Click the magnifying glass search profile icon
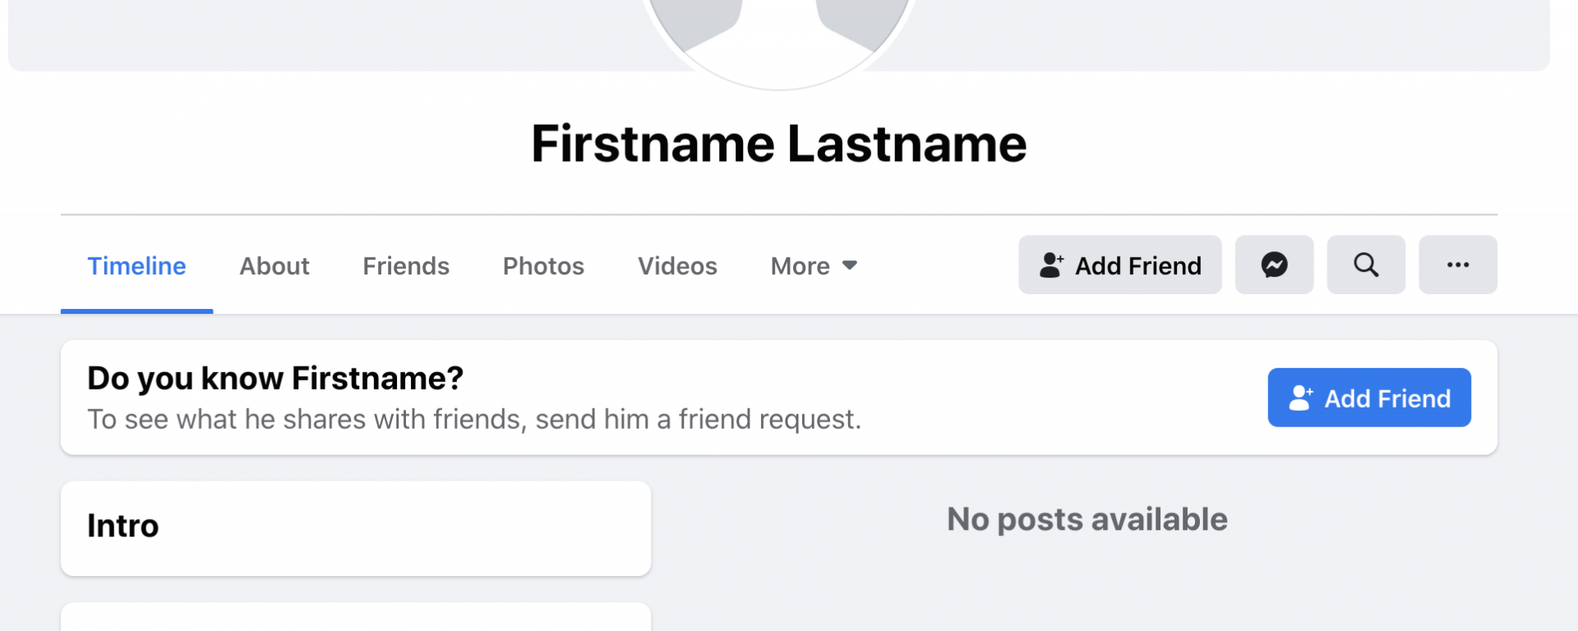Viewport: 1578px width, 631px height. [x=1366, y=265]
